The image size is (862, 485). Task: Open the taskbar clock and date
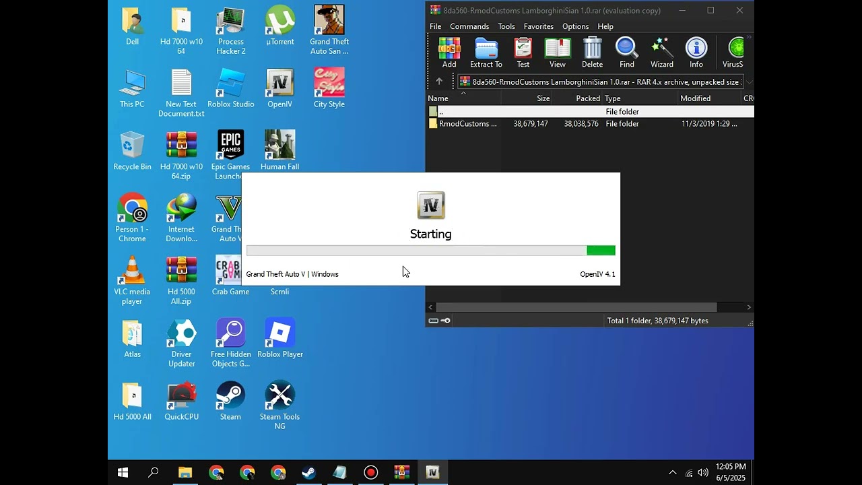tap(731, 472)
